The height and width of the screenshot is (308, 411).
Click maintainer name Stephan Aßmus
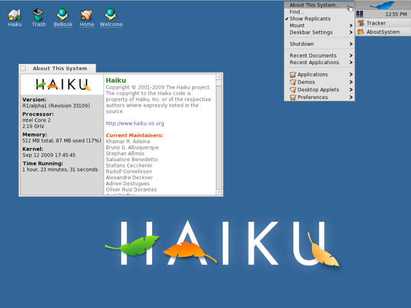[x=125, y=153]
